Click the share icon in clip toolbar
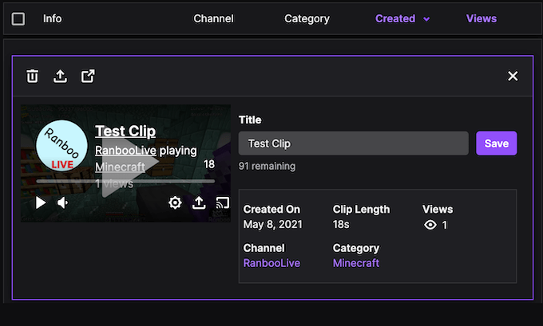 pyautogui.click(x=60, y=76)
